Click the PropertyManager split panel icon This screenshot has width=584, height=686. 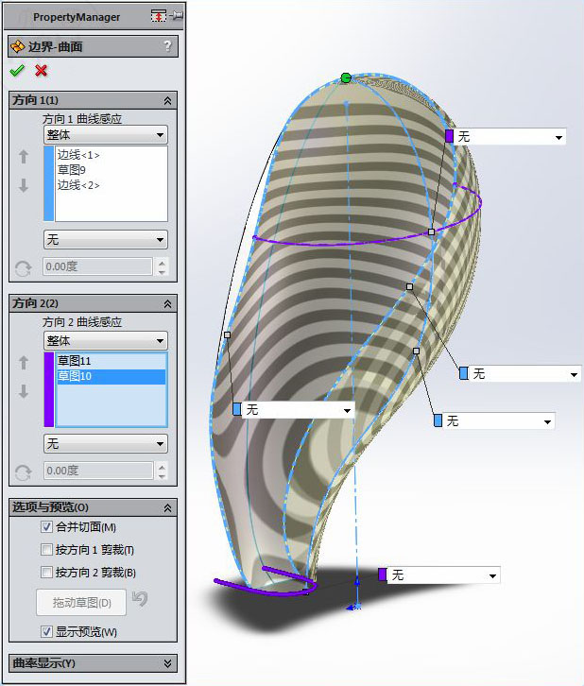click(x=159, y=16)
